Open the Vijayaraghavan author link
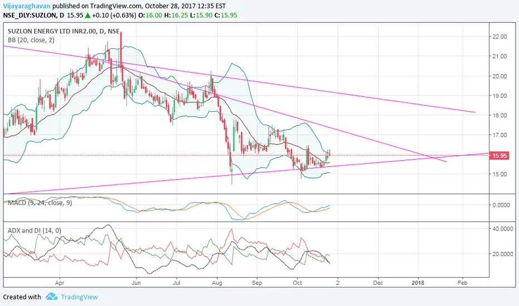The width and height of the screenshot is (519, 306). tap(27, 6)
